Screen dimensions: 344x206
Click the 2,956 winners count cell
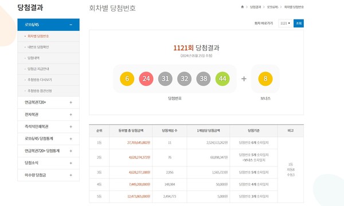click(x=170, y=172)
